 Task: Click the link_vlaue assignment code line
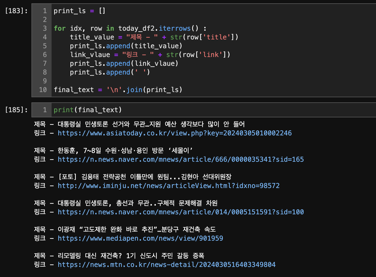[x=150, y=55]
